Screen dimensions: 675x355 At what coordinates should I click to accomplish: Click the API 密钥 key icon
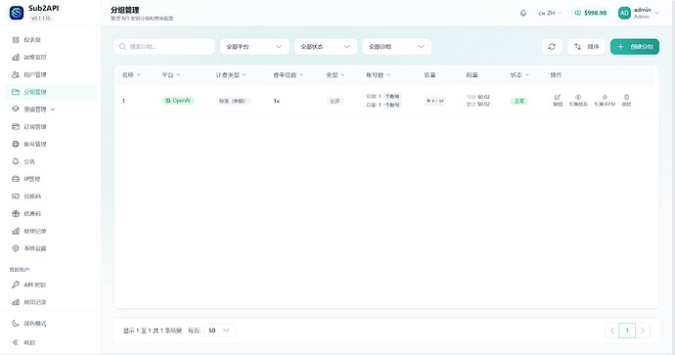click(x=16, y=285)
